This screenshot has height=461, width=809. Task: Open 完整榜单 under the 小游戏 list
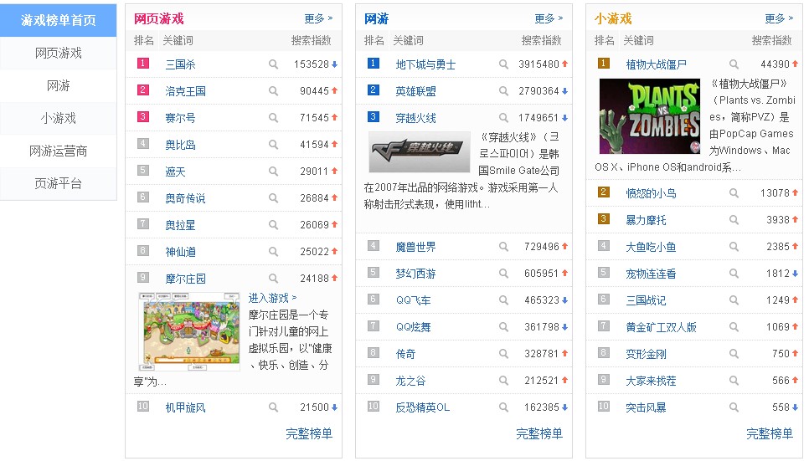770,433
